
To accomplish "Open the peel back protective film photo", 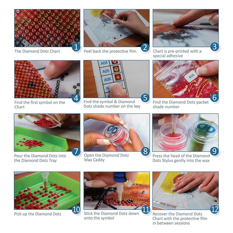I will click(116, 28).
